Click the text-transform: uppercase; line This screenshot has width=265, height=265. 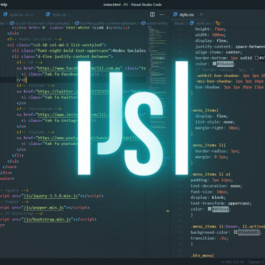(x=221, y=203)
